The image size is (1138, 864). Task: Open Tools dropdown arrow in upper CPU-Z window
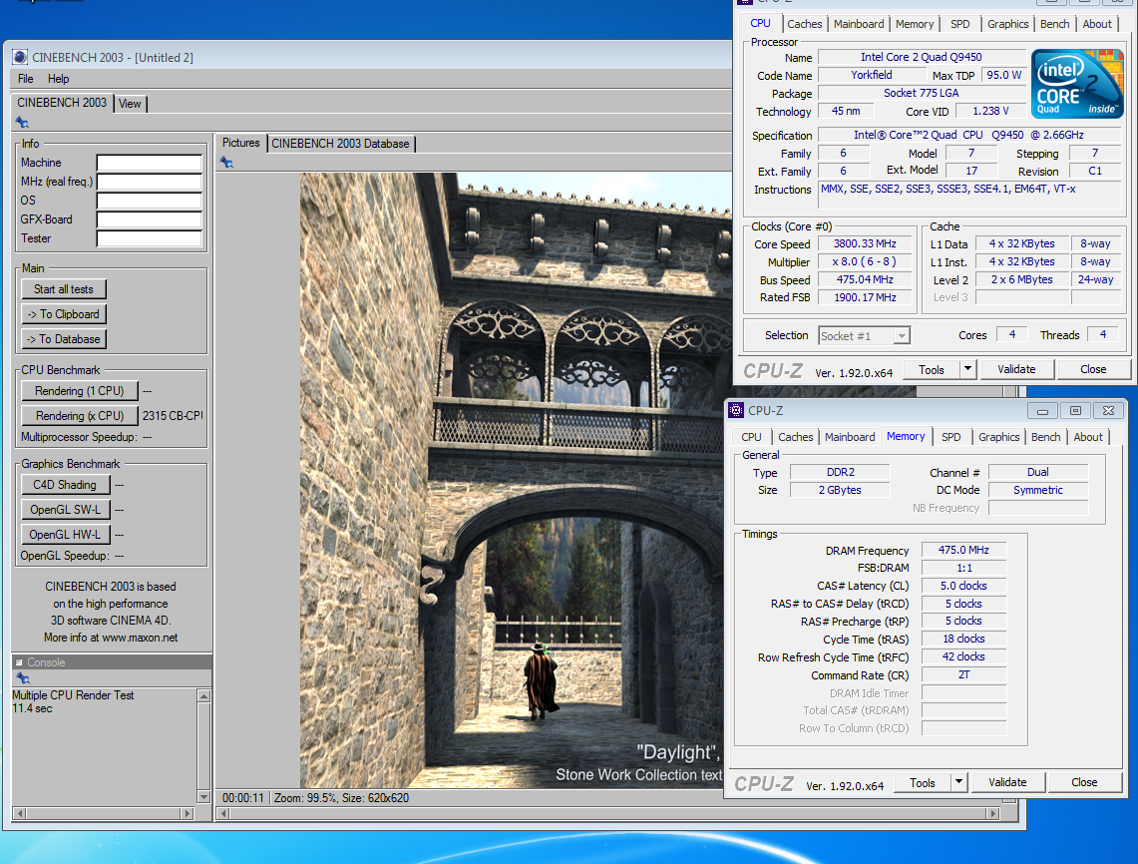[x=967, y=369]
